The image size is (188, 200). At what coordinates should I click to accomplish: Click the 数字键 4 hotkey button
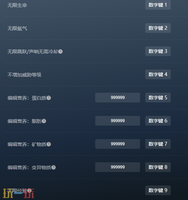click(x=158, y=74)
